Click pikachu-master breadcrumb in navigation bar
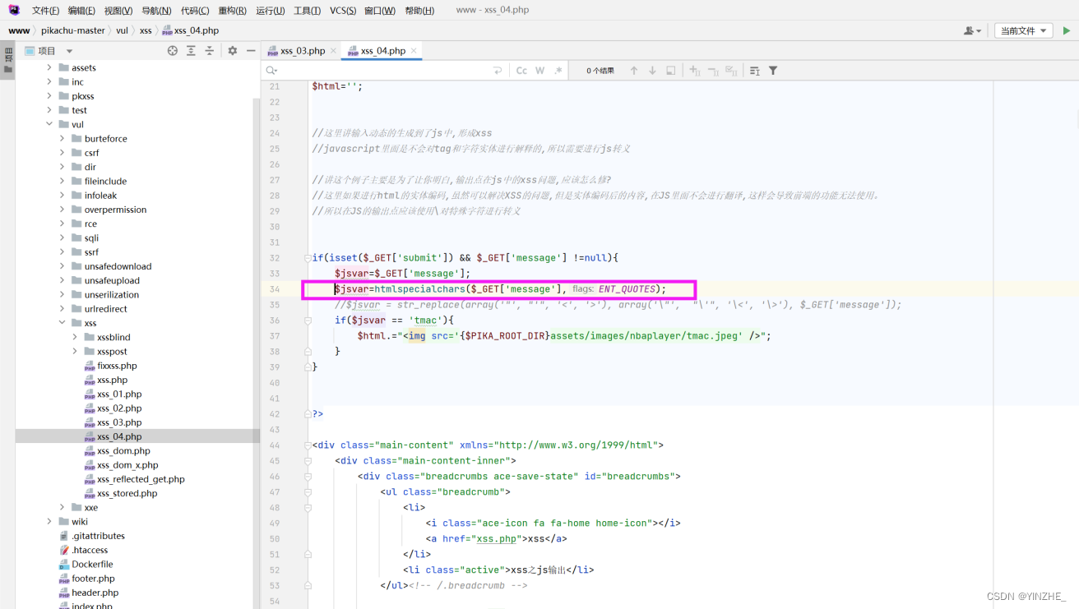 click(73, 30)
